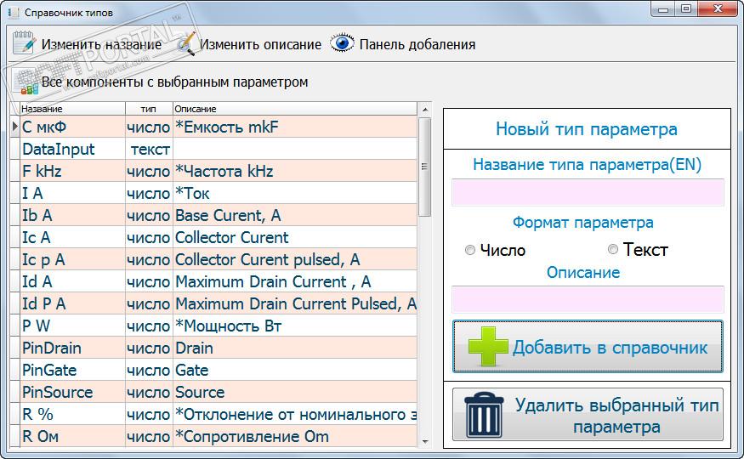Select the PinDrain name cell
Image resolution: width=744 pixels, height=459 pixels.
(x=72, y=348)
